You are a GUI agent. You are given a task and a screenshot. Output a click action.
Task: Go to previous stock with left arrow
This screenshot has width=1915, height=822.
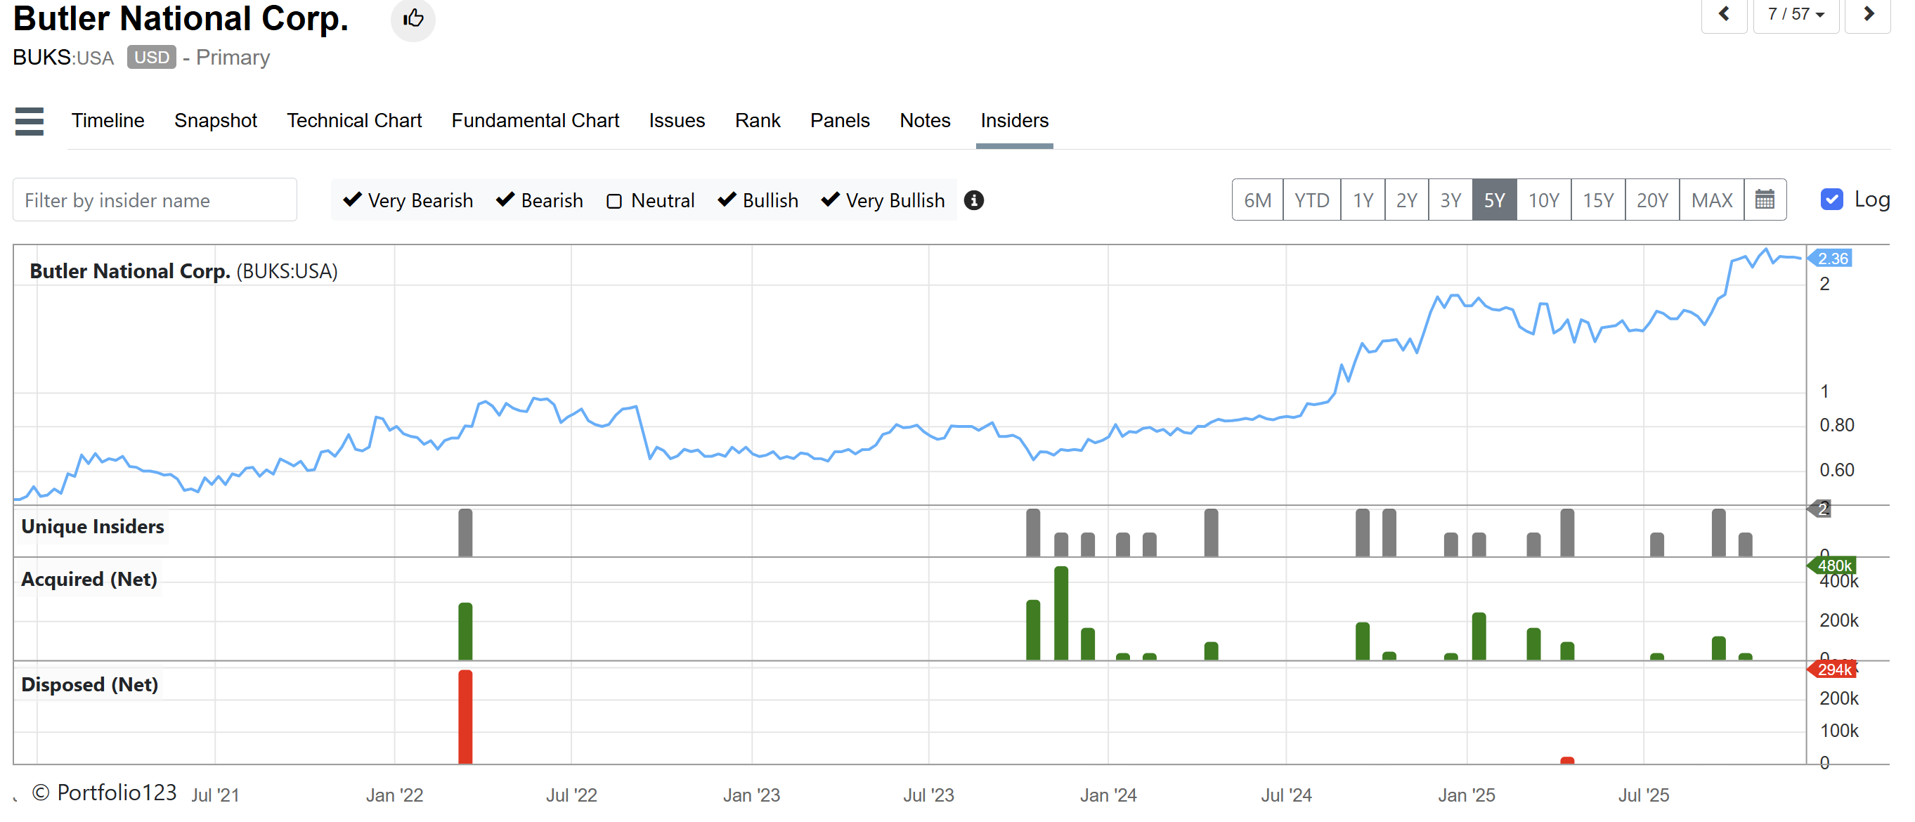click(x=1724, y=14)
